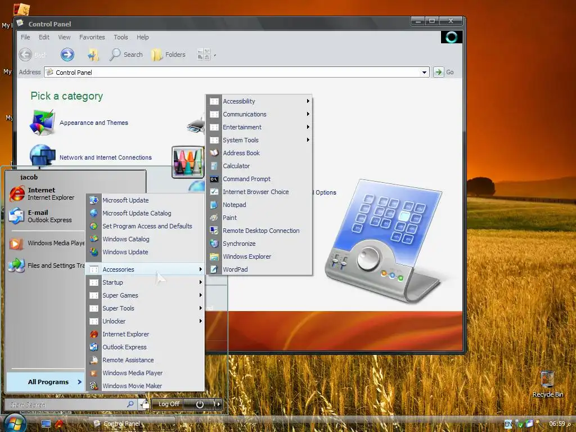Expand the Unlocker folder
The width and height of the screenshot is (576, 432).
tap(146, 321)
